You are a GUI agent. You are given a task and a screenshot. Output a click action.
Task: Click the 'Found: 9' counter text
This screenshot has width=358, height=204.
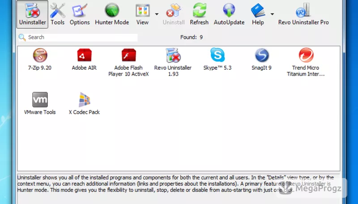pos(192,37)
